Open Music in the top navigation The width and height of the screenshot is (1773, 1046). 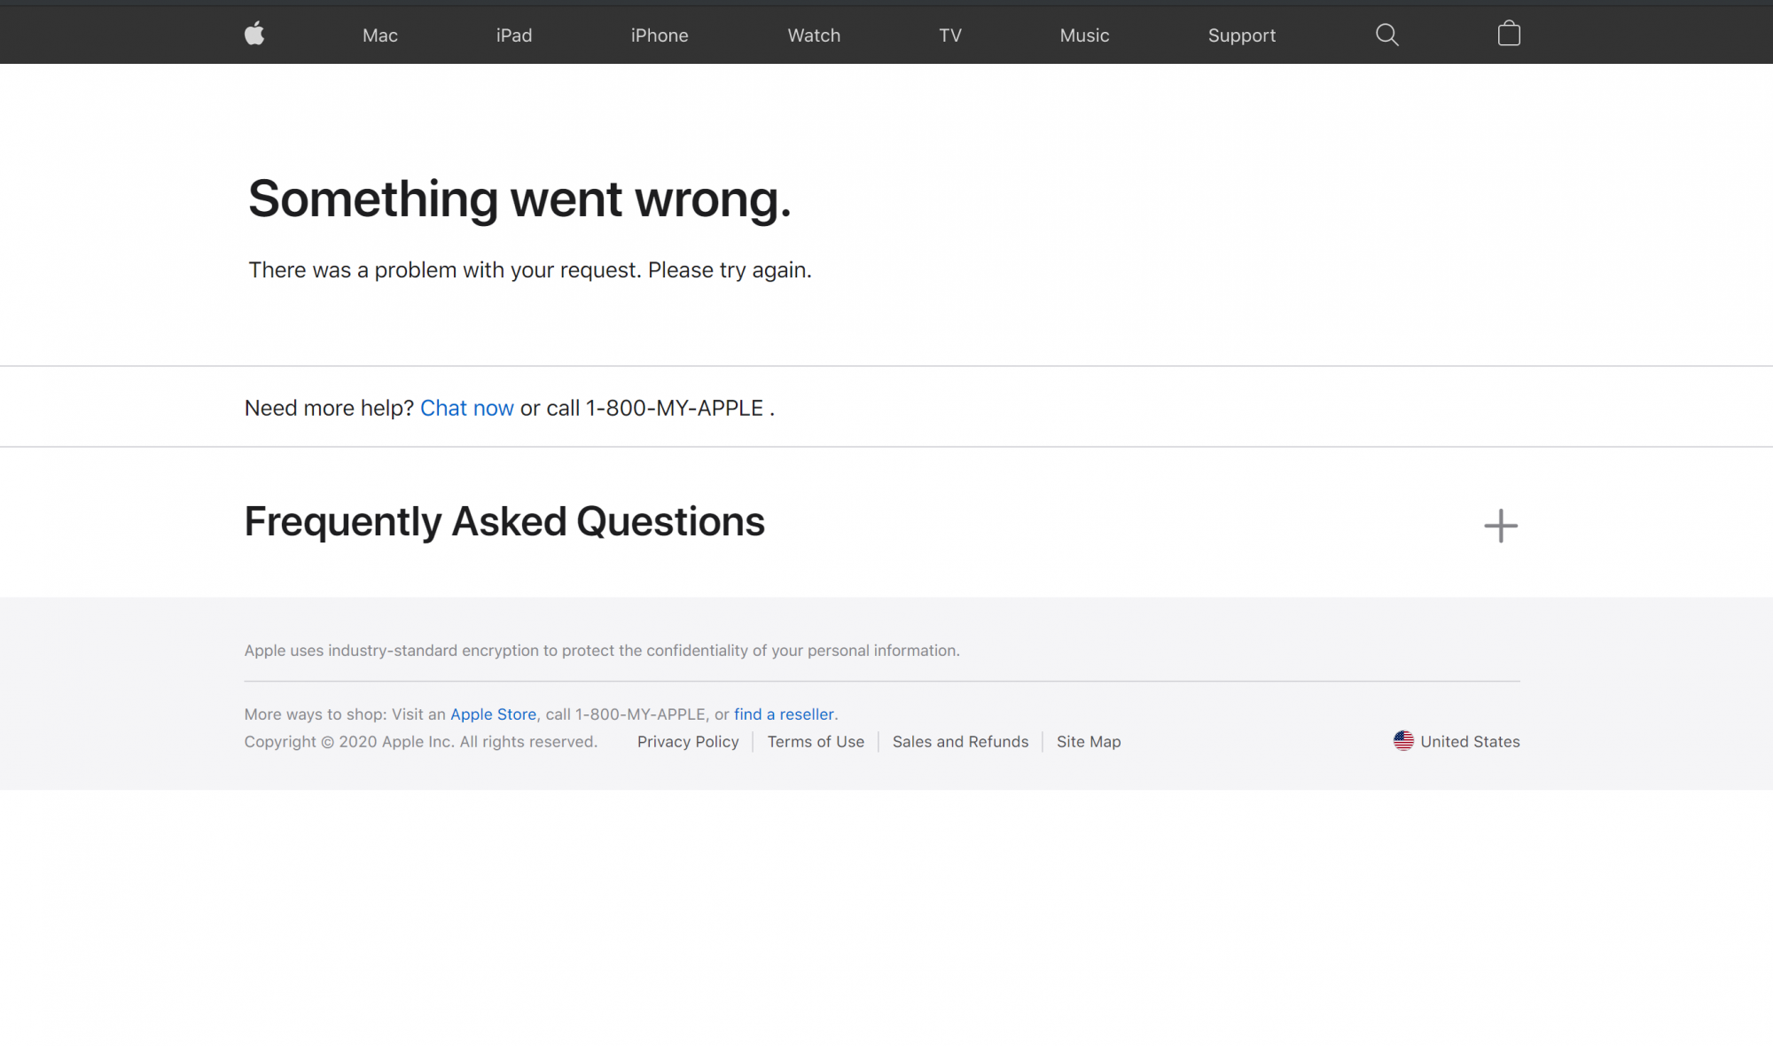(x=1084, y=35)
